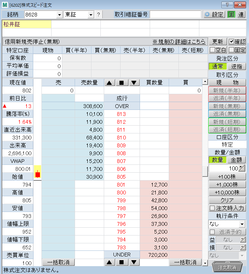Click the top scroll-up triangle button
The width and height of the screenshot is (249, 274).
(x=109, y=83)
